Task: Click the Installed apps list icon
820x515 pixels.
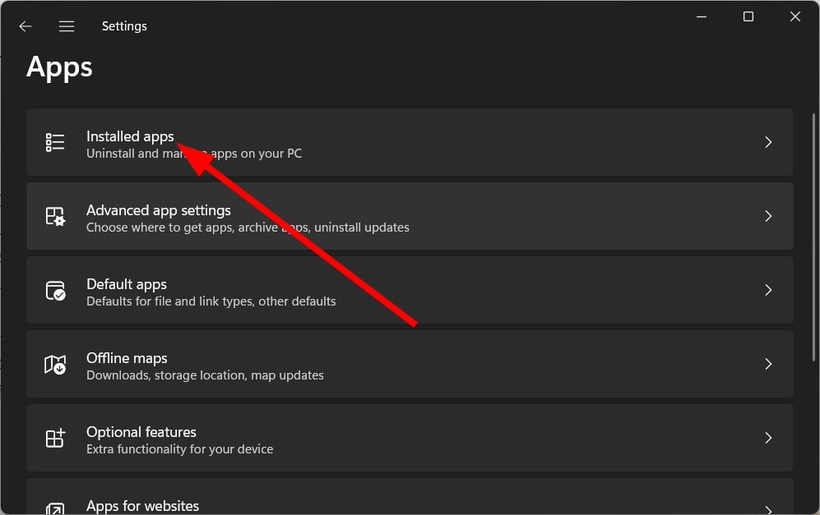Action: tap(55, 142)
